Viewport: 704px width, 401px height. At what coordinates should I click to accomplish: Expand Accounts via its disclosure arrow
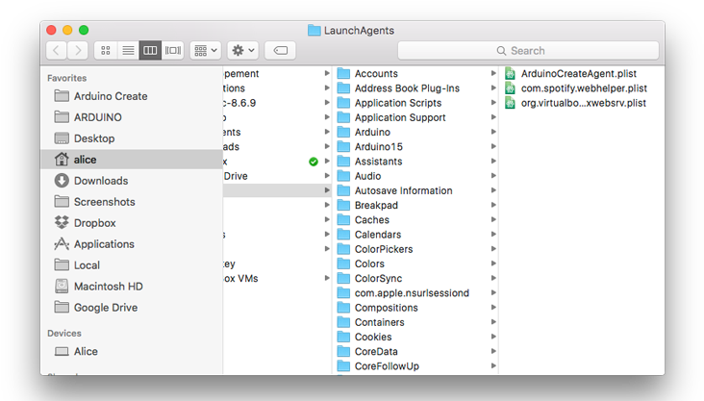(493, 73)
